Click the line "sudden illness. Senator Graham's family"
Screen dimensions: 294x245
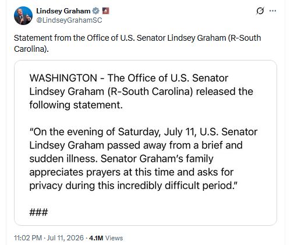[121, 159]
